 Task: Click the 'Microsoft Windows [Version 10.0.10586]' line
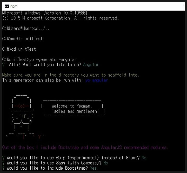pyautogui.click(x=45, y=13)
